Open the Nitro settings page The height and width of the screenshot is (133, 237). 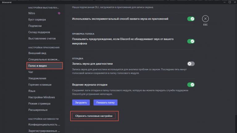[x=32, y=13]
